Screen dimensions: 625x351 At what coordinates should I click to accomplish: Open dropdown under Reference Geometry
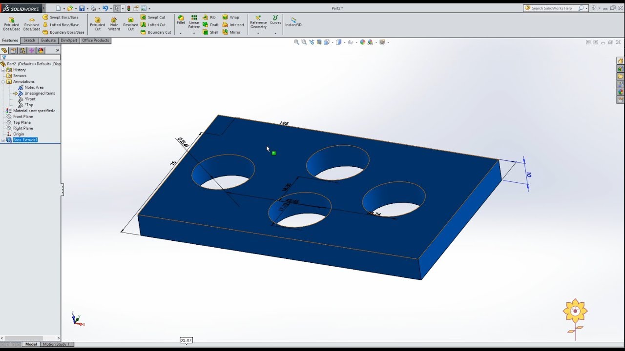tap(258, 33)
